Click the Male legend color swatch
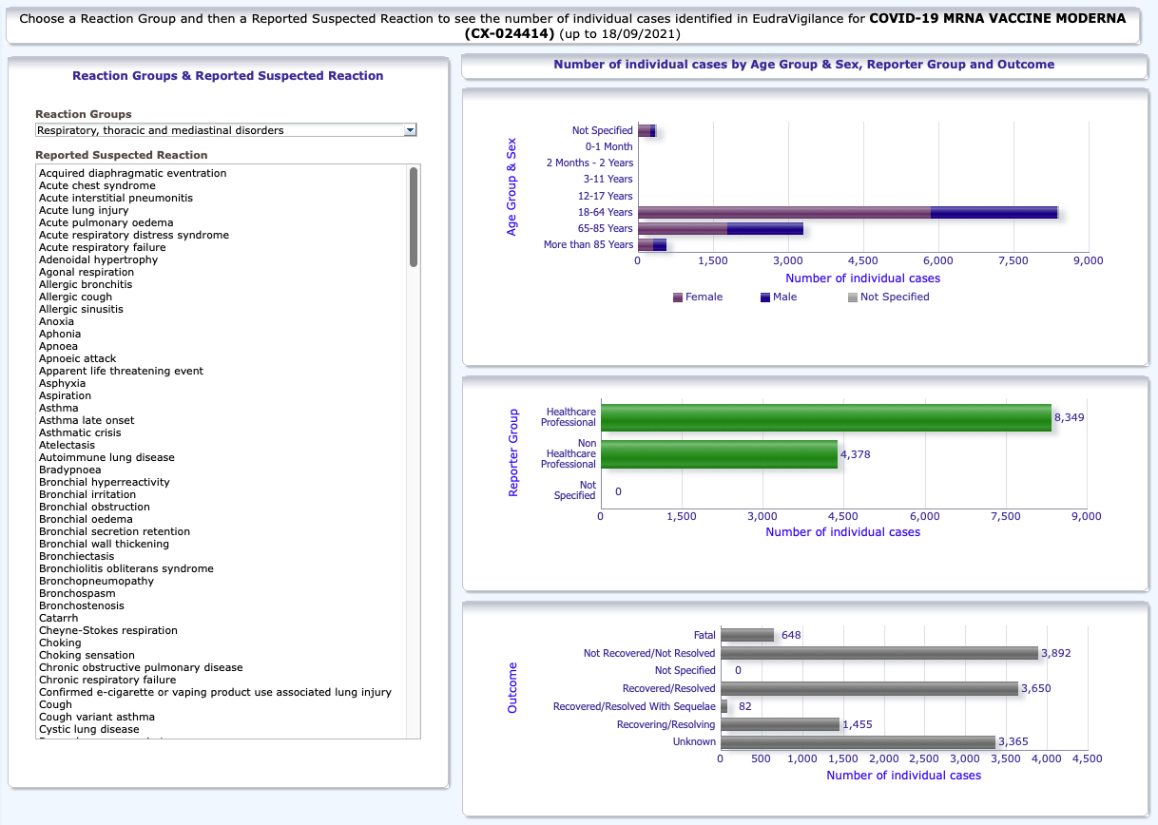The width and height of the screenshot is (1158, 825). (765, 297)
